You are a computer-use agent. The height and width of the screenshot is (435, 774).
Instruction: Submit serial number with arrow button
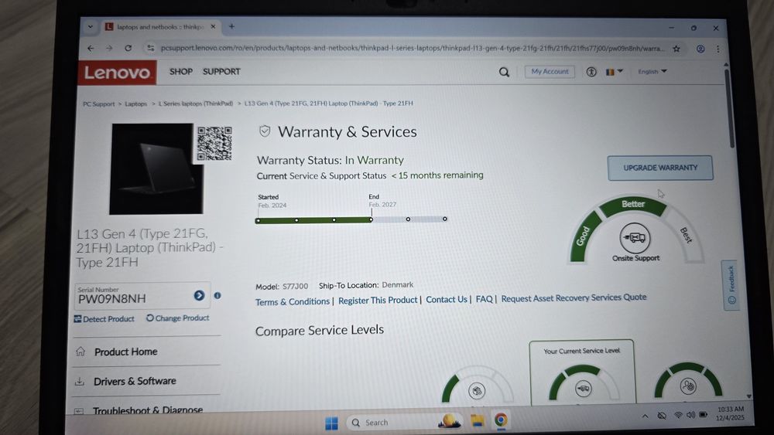199,296
